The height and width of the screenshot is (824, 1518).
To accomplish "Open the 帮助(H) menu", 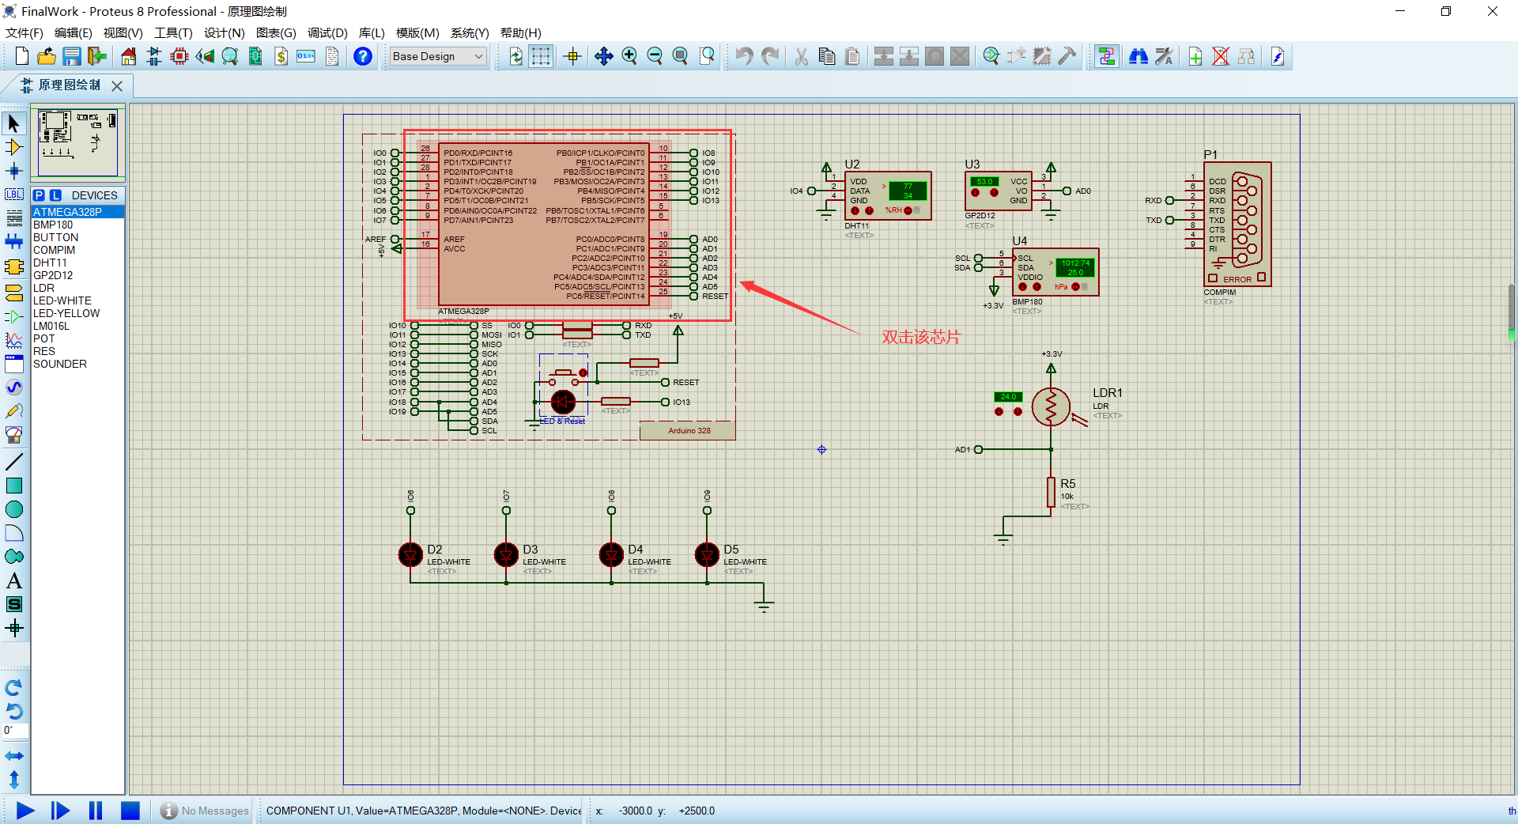I will [x=521, y=32].
